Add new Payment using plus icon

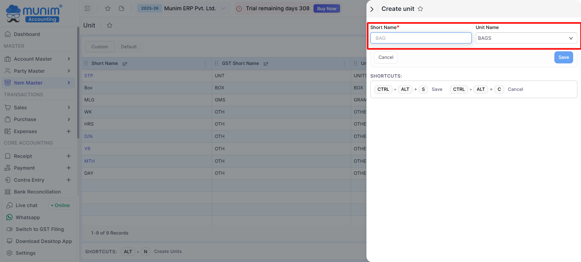coord(69,168)
